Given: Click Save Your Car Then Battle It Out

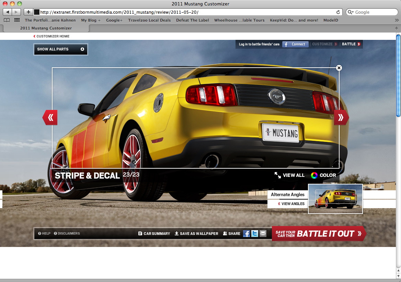Looking at the screenshot, I should coord(319,234).
